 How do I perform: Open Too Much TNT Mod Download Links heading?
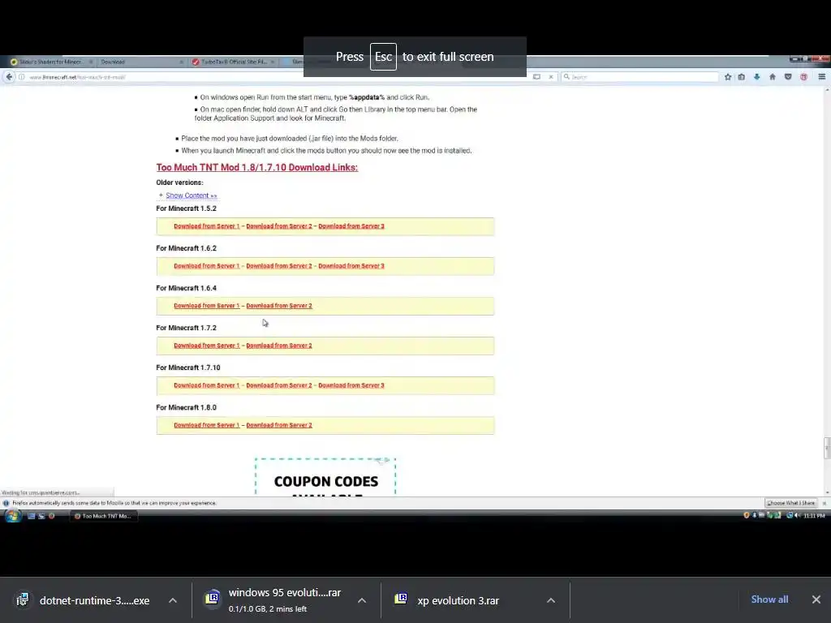coord(257,167)
